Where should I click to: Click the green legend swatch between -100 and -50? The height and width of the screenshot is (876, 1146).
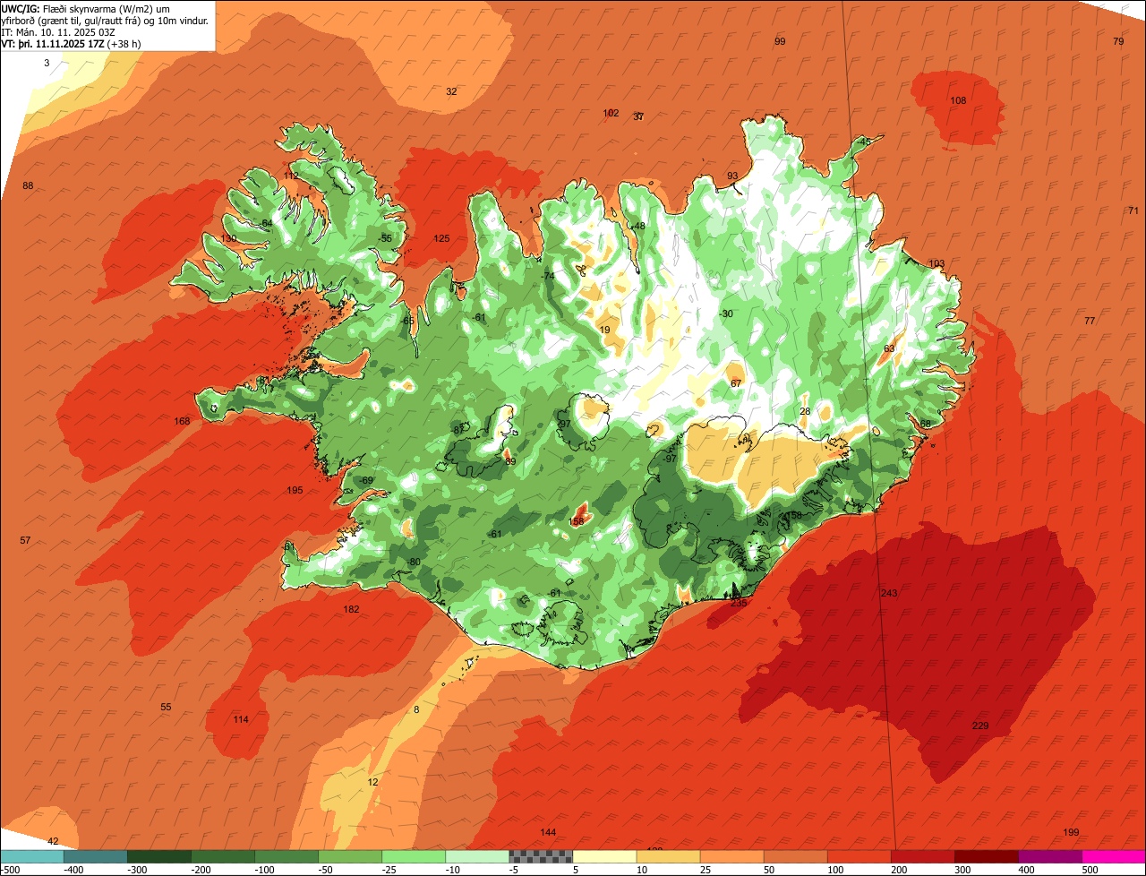(x=286, y=856)
